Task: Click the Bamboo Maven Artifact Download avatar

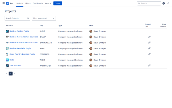Action: click(7, 37)
